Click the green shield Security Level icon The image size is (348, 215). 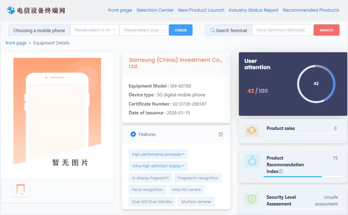coord(252,200)
